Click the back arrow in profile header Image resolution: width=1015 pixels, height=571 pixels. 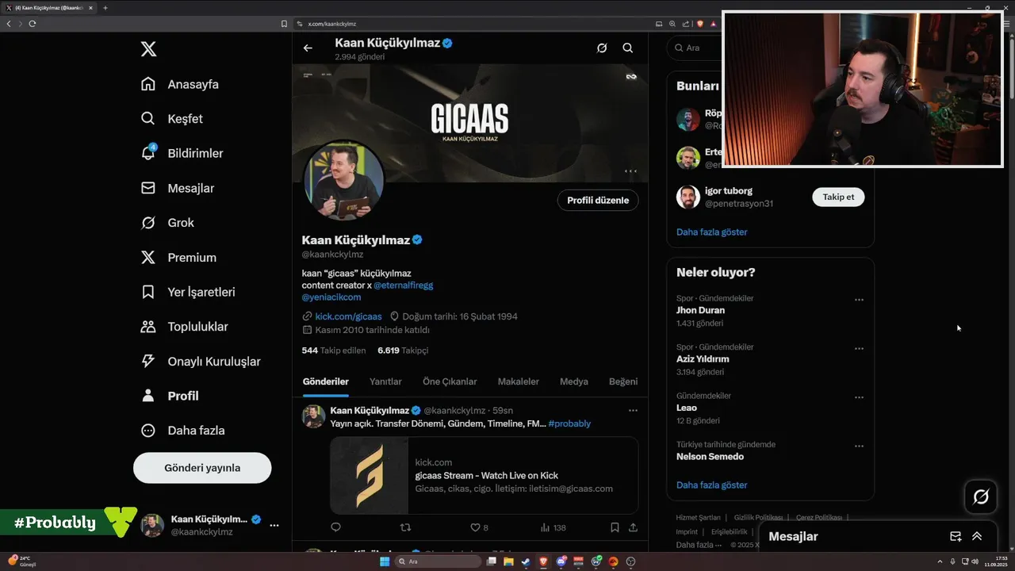click(x=308, y=48)
